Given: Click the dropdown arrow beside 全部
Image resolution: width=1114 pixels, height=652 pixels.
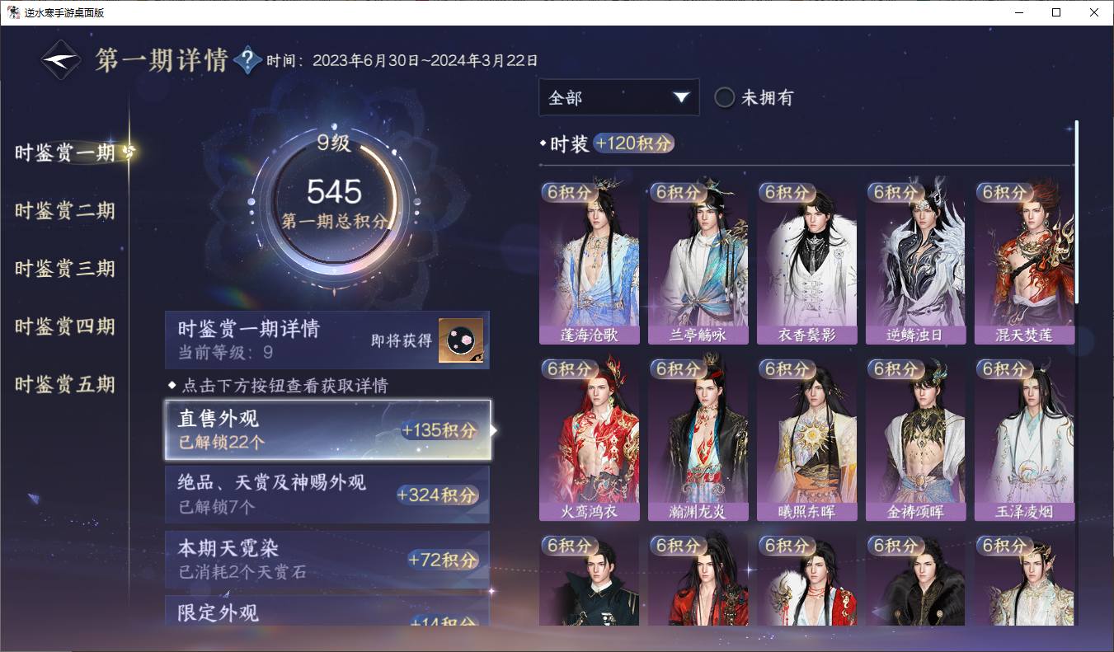Looking at the screenshot, I should pos(680,97).
